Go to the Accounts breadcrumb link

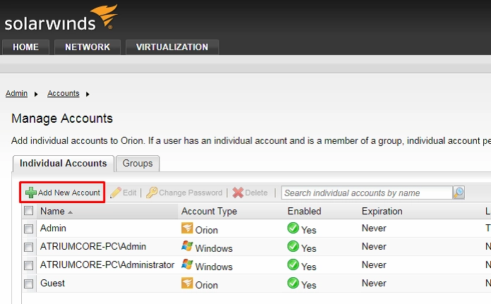[63, 93]
